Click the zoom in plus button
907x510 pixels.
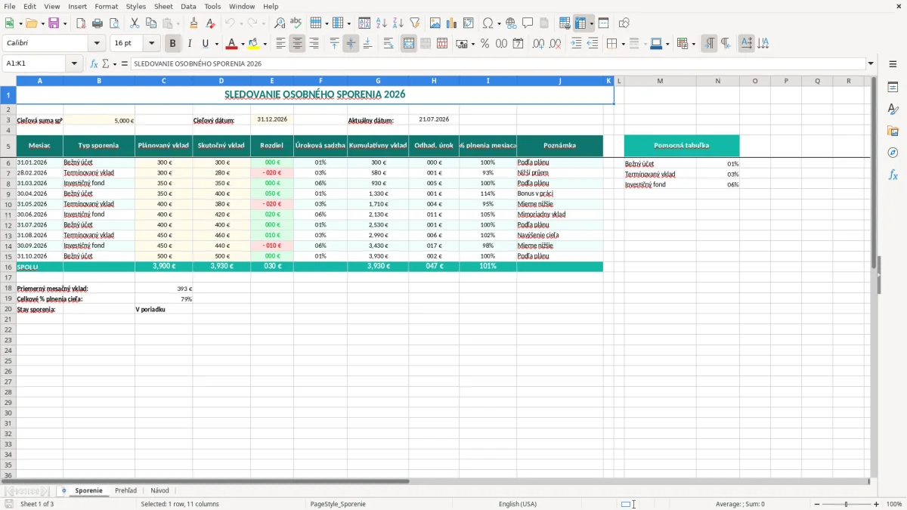[877, 504]
